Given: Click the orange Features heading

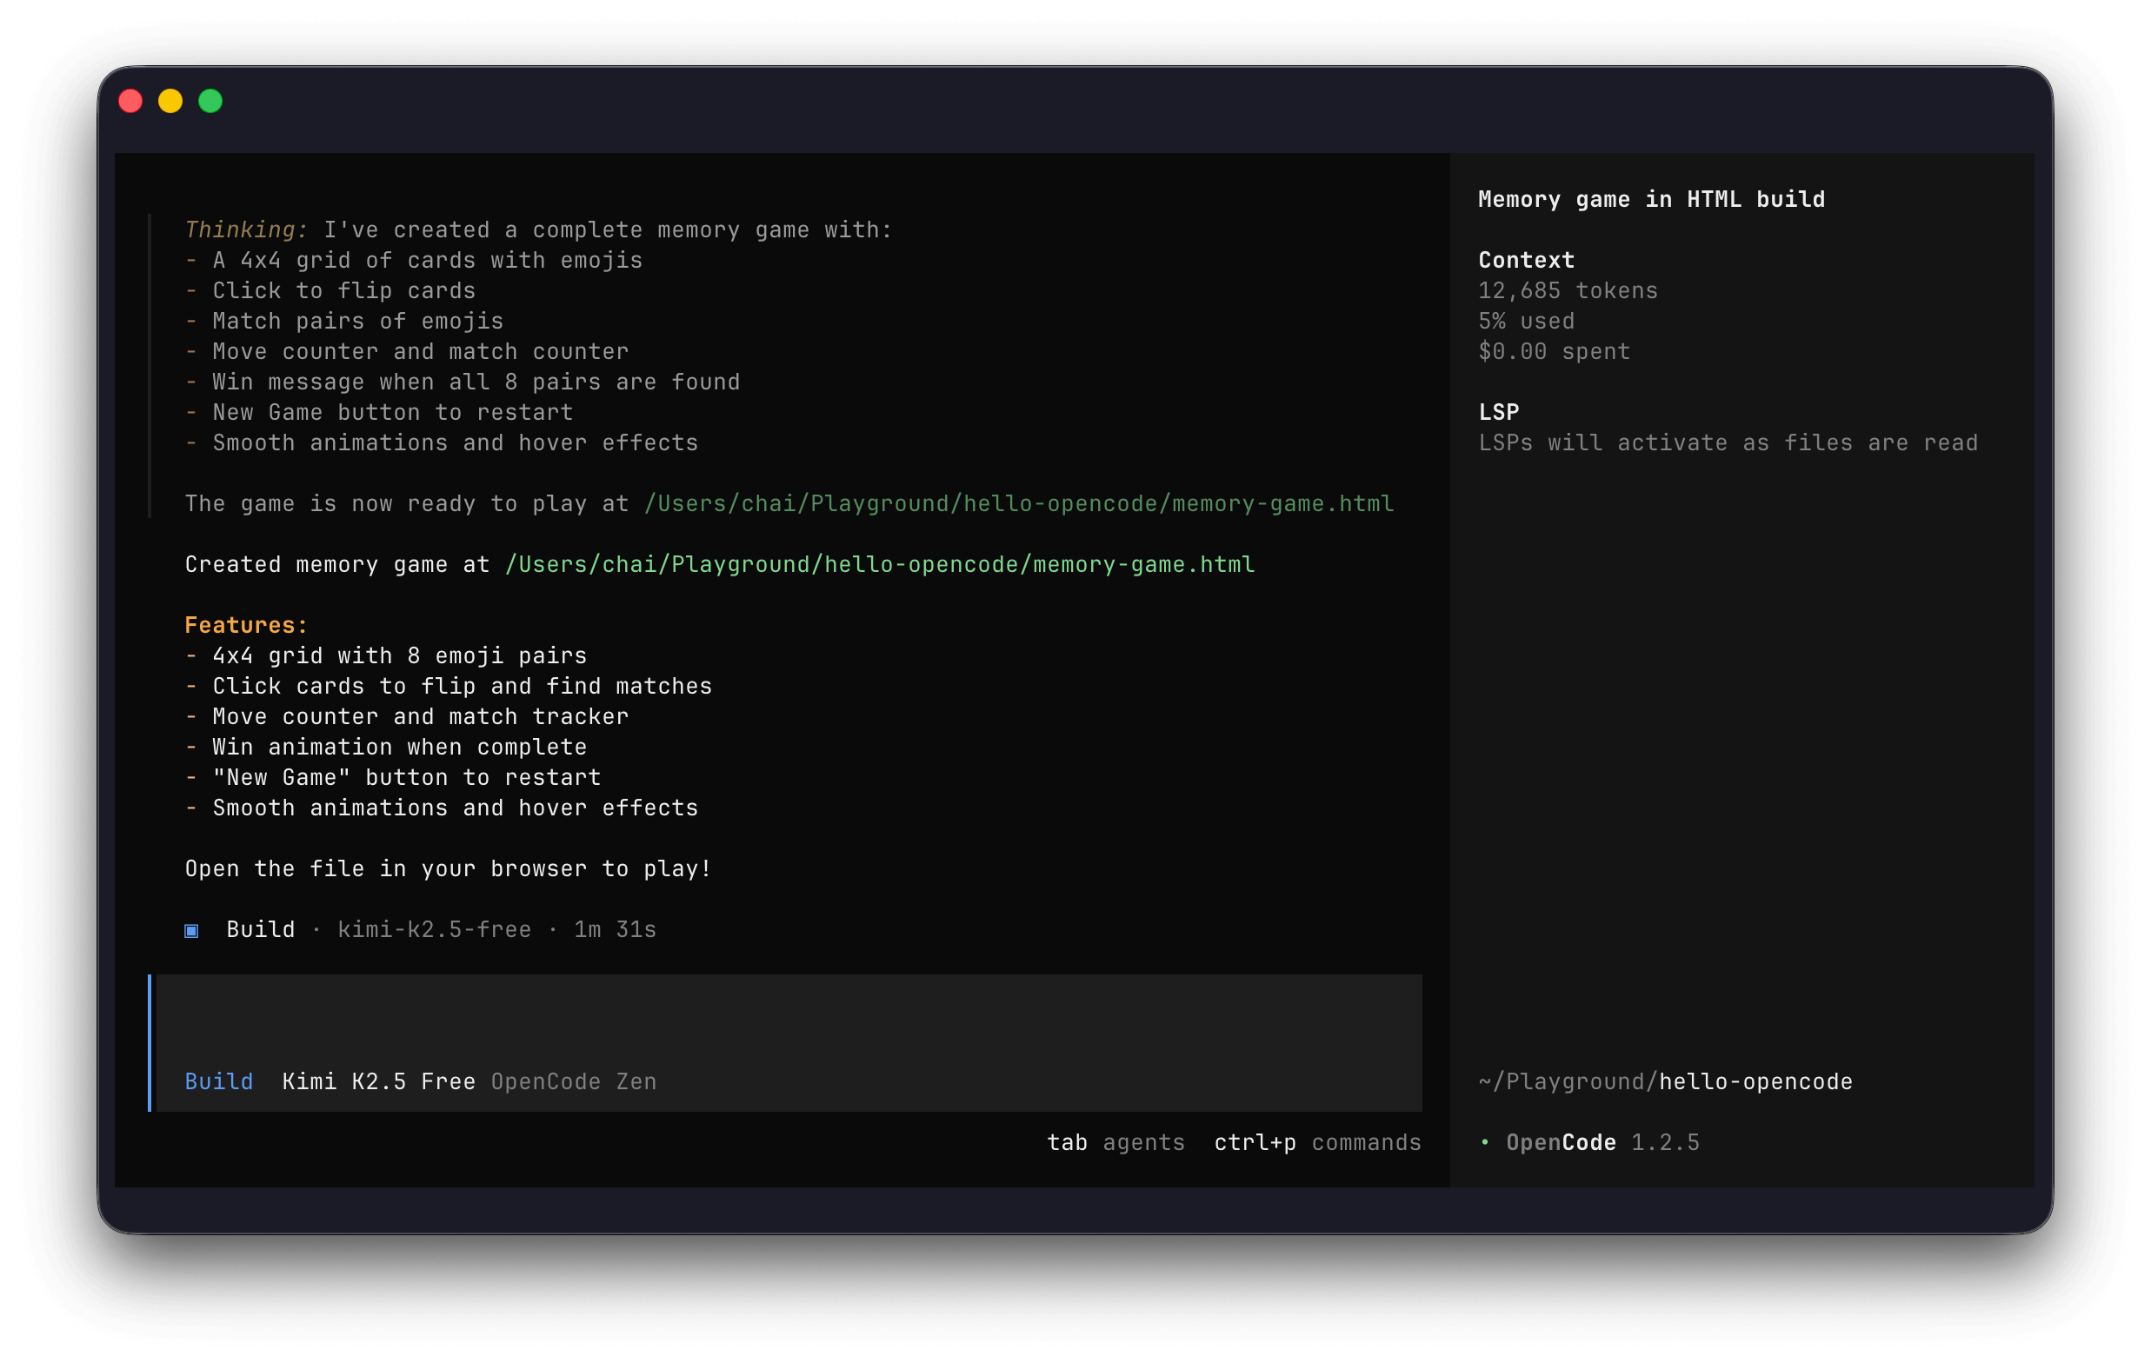Looking at the screenshot, I should pos(247,624).
